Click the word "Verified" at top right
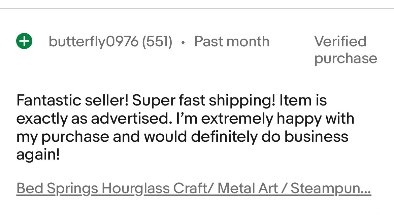The width and height of the screenshot is (394, 217). (340, 41)
